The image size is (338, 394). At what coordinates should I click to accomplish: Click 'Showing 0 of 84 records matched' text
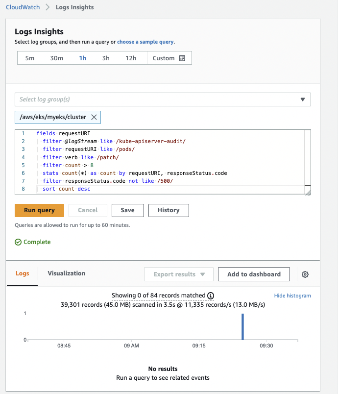[158, 295]
